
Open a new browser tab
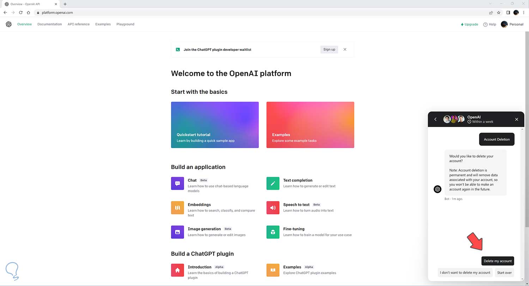click(65, 4)
